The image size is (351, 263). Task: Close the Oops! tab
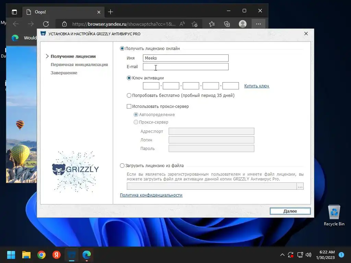pos(99,12)
